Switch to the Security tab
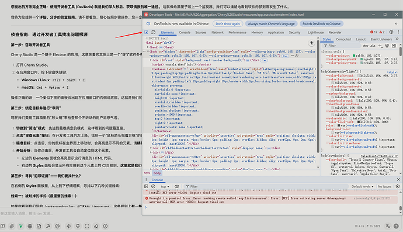The width and height of the screenshot is (403, 232). [294, 32]
